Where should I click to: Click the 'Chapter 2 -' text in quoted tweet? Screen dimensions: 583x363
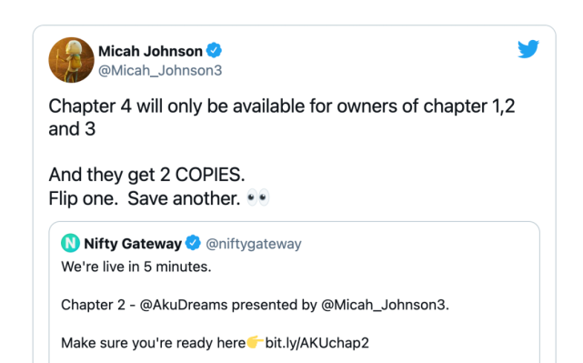(98, 305)
